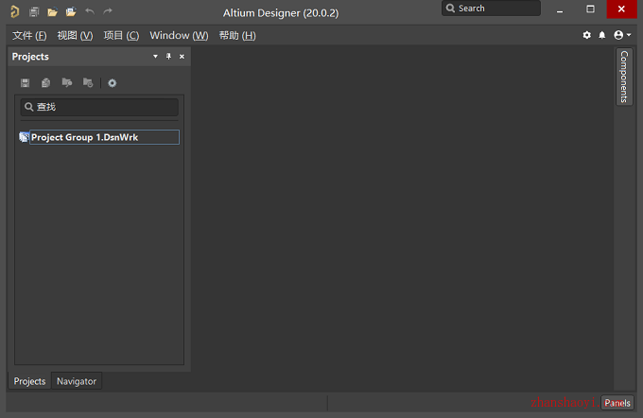Open Projects panel settings gear icon

(112, 83)
